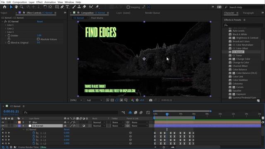The width and height of the screenshot is (265, 149).
Task: Select the Pen tool
Action: [x=62, y=7]
